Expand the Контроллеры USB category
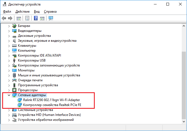The height and width of the screenshot is (131, 187). pos(9,61)
